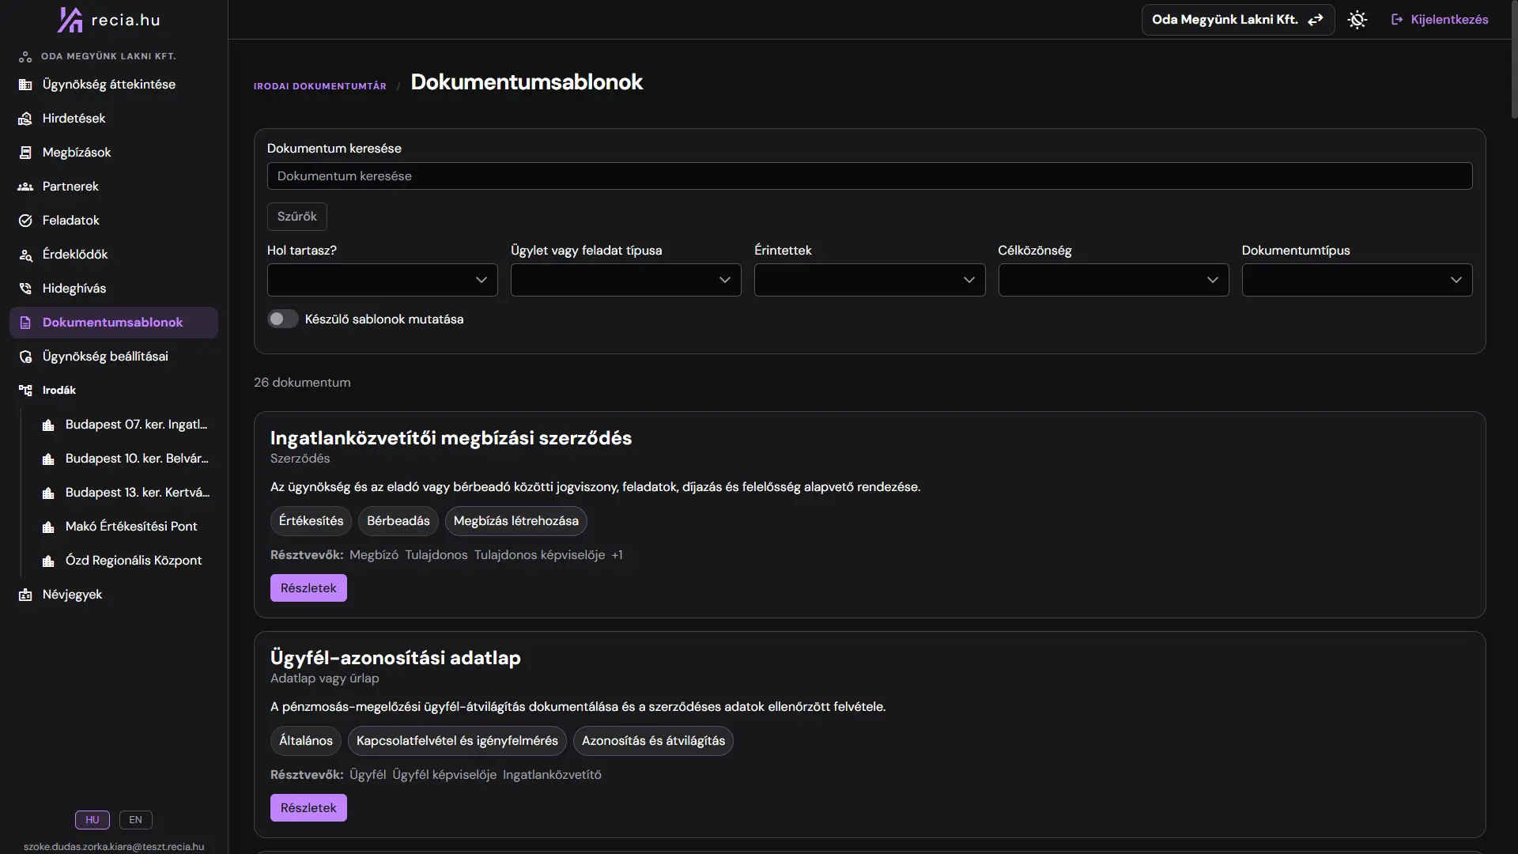
Task: Open Részletek for Ingatlanközvetítői megbízási szerződés
Action: click(308, 588)
